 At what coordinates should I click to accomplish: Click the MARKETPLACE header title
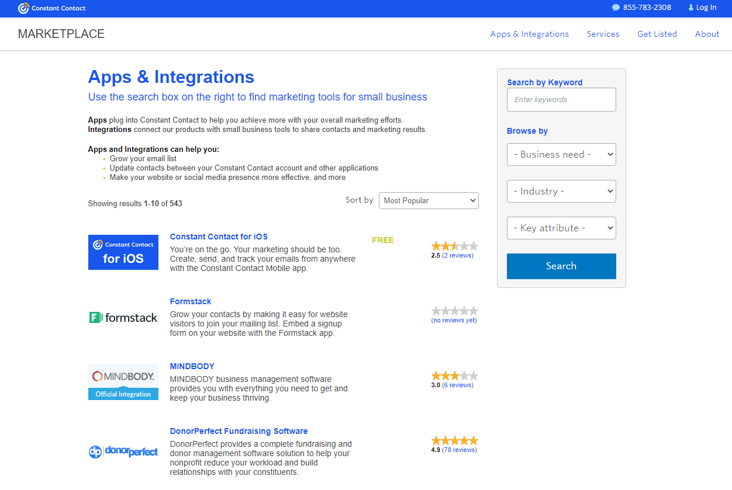[61, 34]
